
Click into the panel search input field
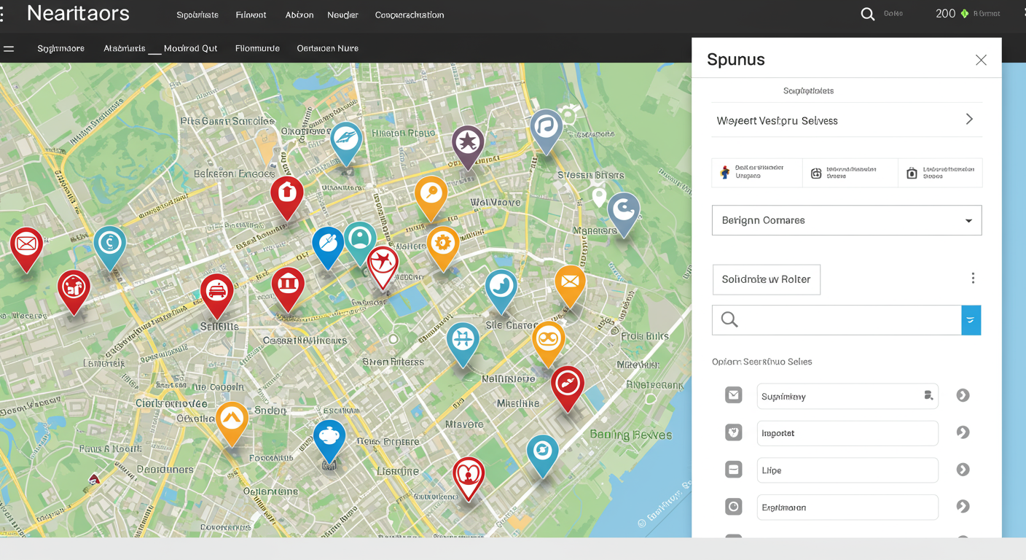point(845,320)
